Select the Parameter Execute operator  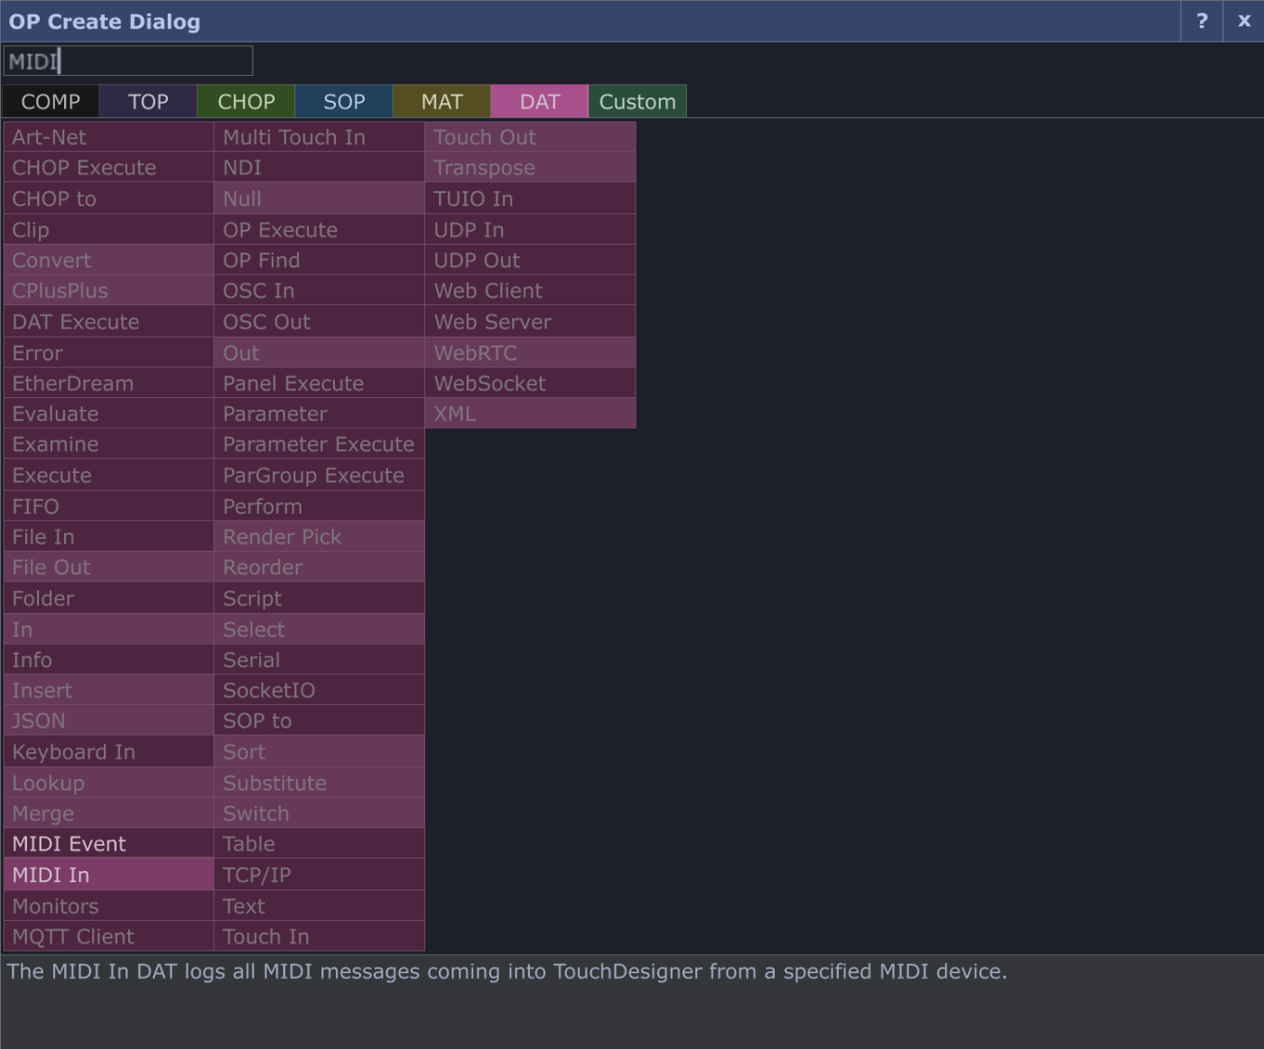(x=319, y=445)
